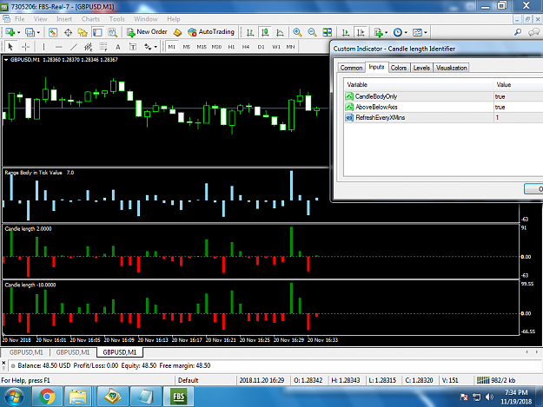Viewport: 543px width, 407px height.
Task: Select the Horizontal Line tool
Action: 58,47
